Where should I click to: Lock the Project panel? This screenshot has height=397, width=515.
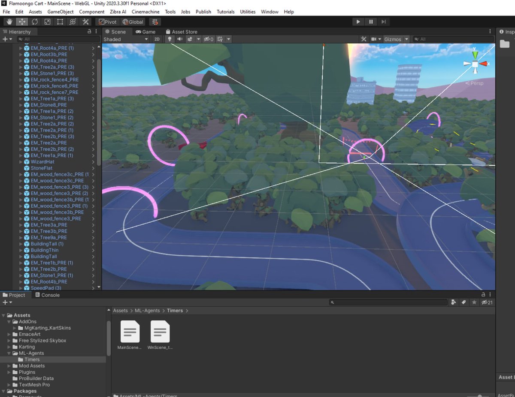pos(484,295)
